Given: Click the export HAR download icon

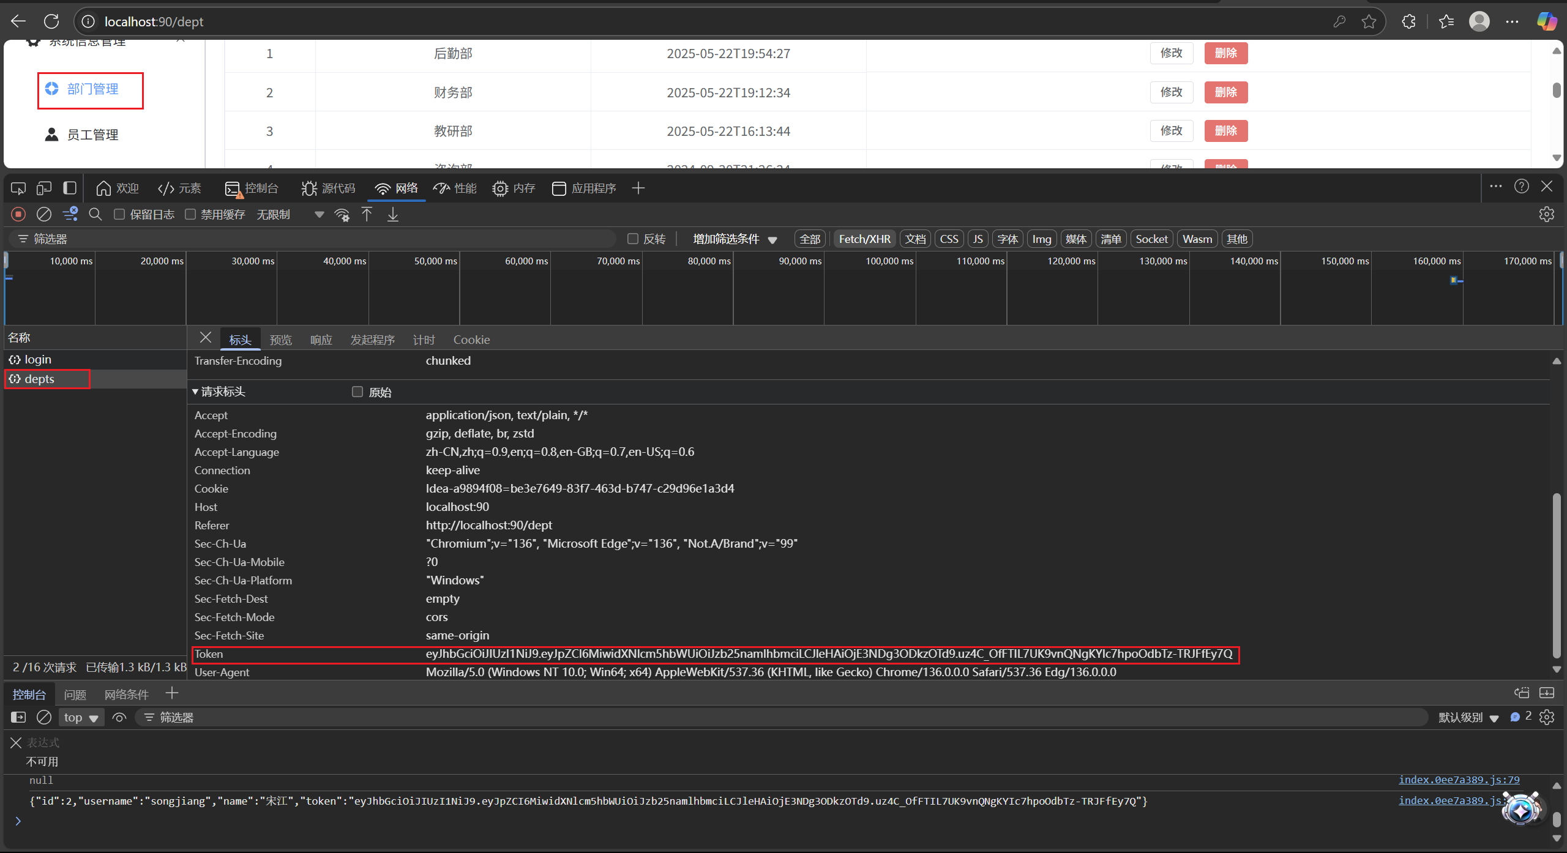Looking at the screenshot, I should (x=393, y=214).
